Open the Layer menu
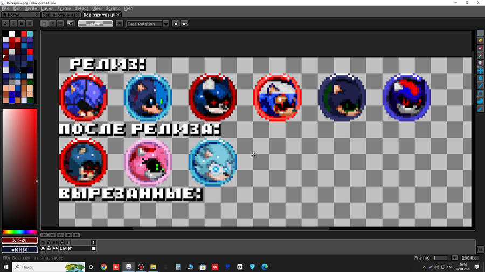 tap(47, 8)
